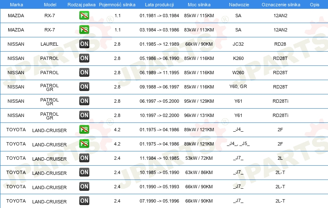Viewport: 328px width, 208px height.
Task: Click the ON icon in the LAND-CRUISER 63kW row
Action: pos(84,172)
